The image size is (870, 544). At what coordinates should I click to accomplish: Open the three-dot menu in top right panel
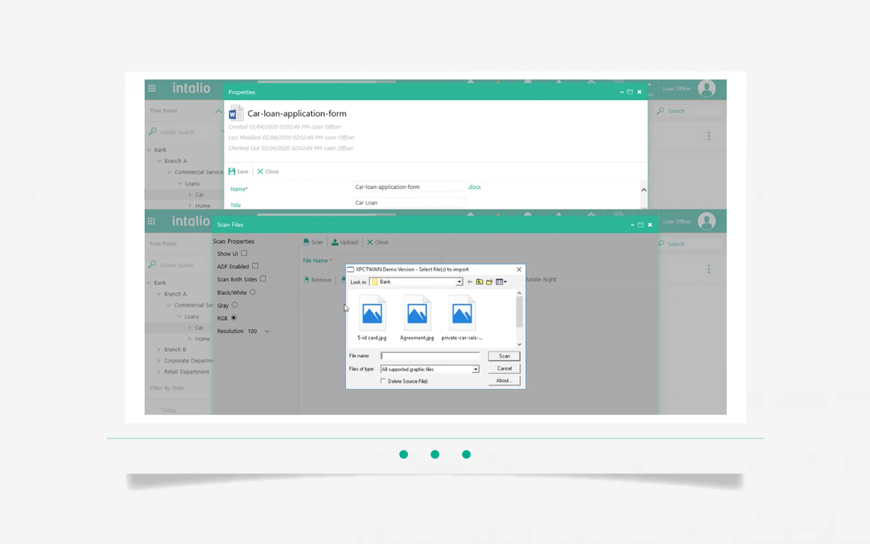pyautogui.click(x=709, y=136)
